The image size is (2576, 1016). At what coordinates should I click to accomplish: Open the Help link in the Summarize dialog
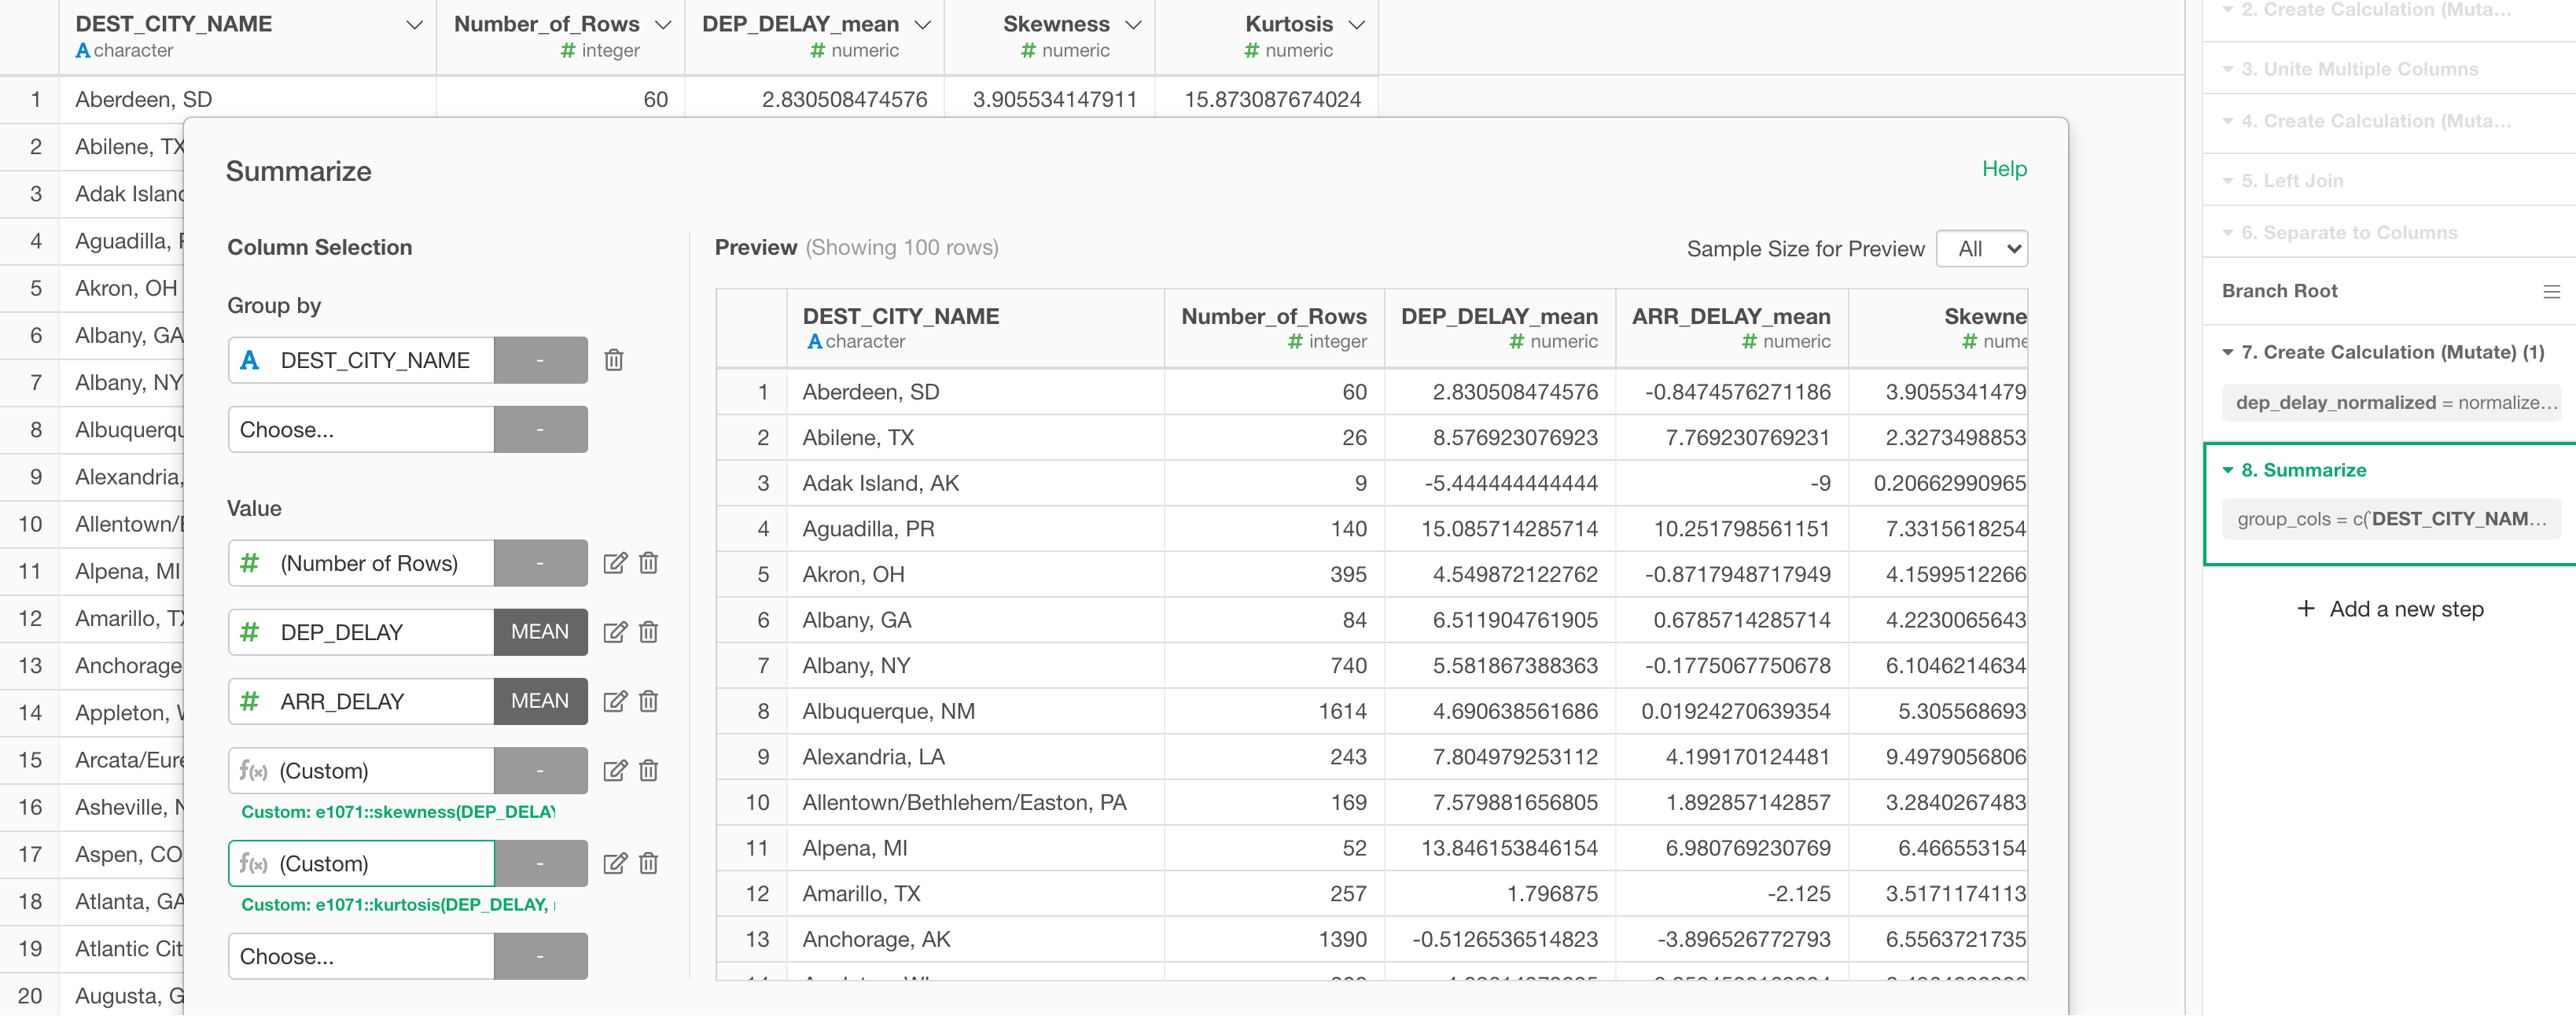[2004, 169]
